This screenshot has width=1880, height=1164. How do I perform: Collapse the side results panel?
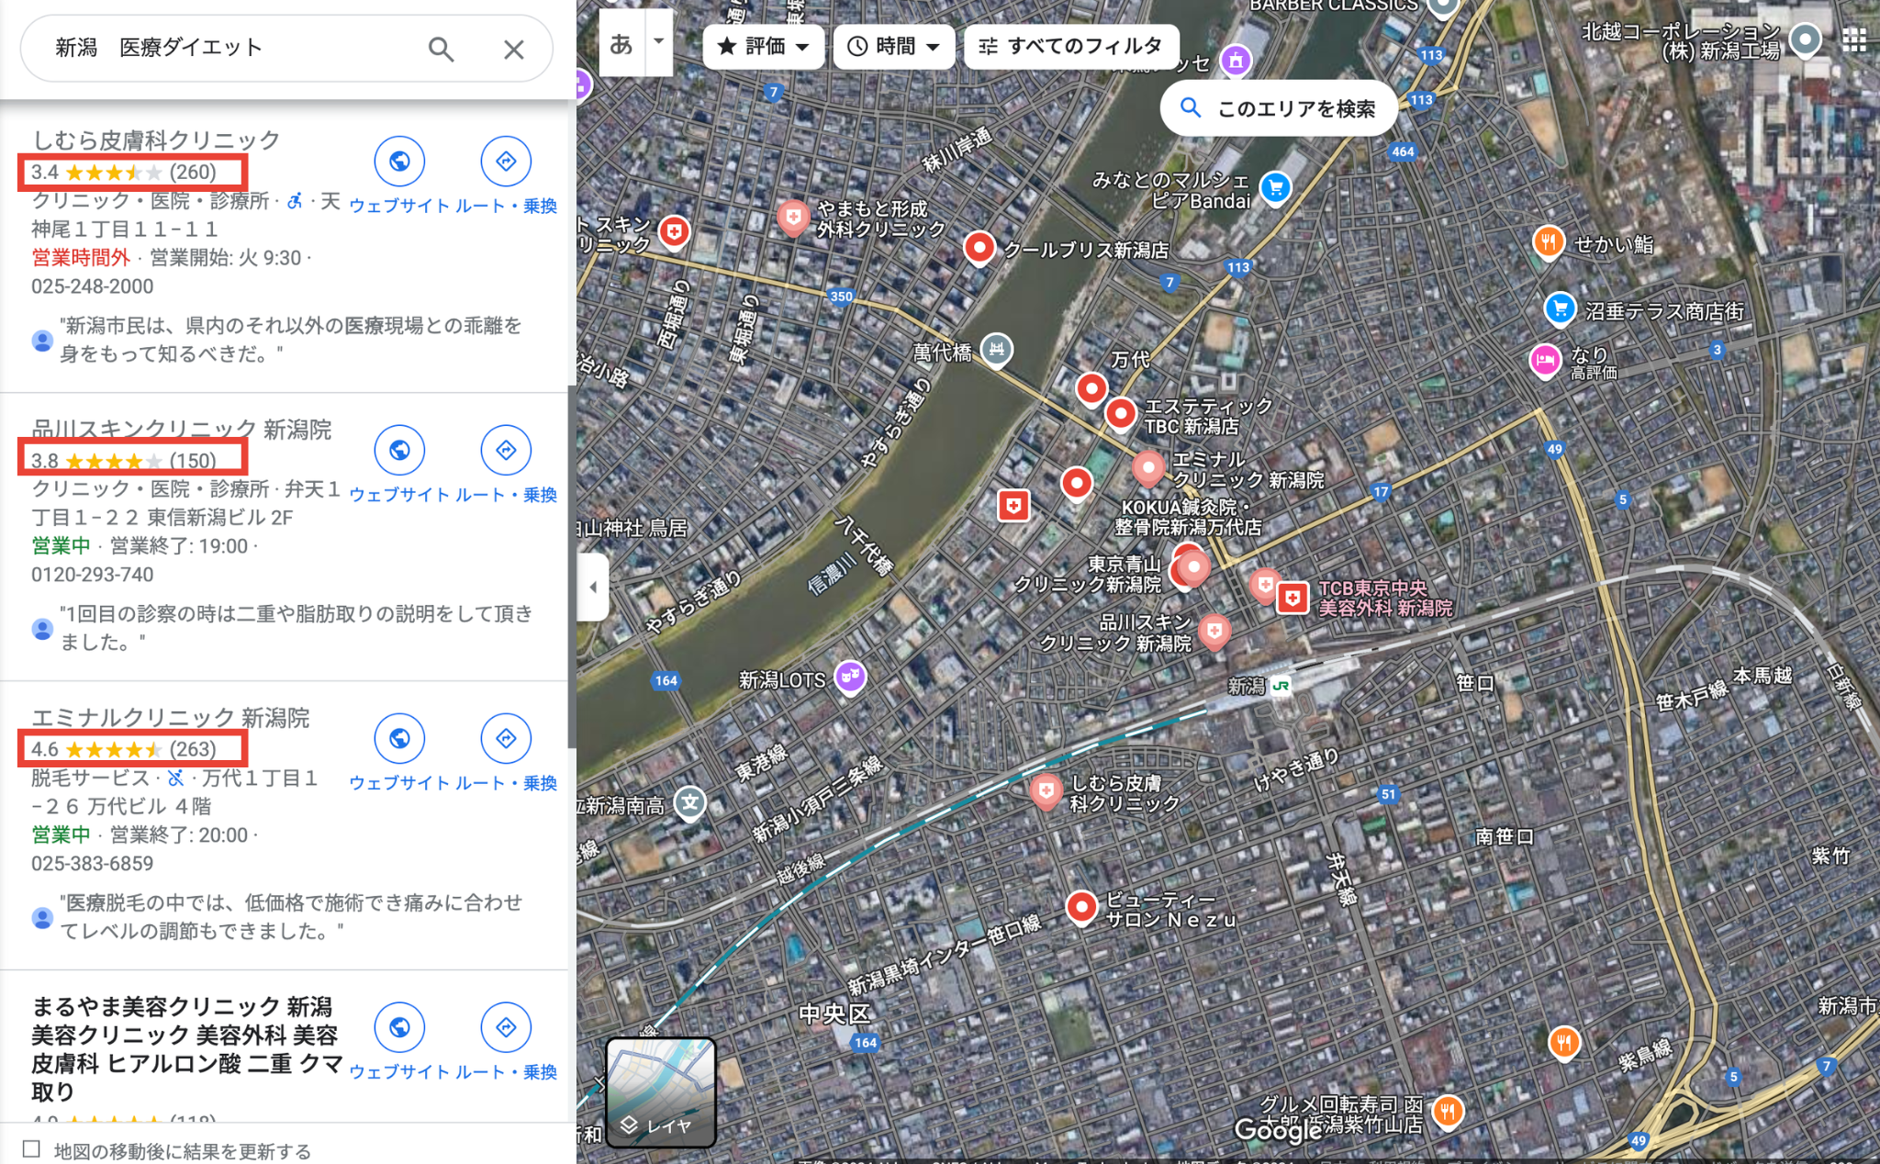click(x=593, y=587)
